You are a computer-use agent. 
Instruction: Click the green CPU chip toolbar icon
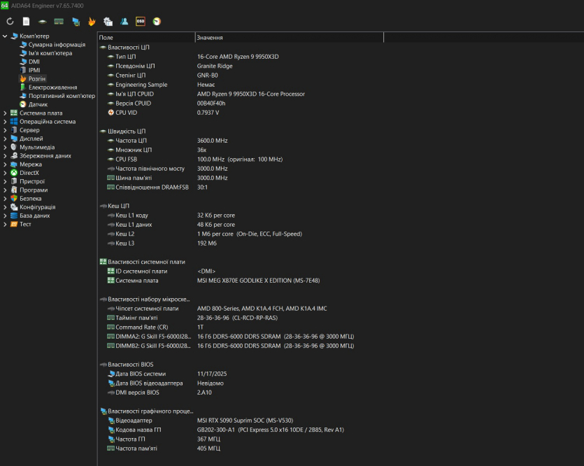43,22
